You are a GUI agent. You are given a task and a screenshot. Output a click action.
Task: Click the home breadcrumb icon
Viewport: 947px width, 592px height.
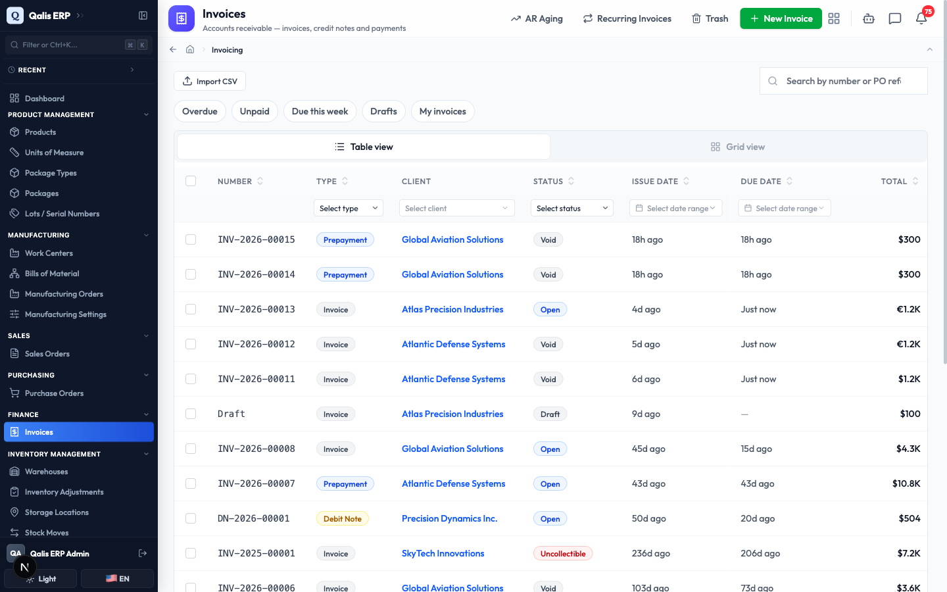point(190,49)
